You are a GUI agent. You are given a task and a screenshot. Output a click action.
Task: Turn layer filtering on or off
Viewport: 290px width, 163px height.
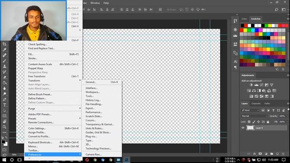(289, 110)
